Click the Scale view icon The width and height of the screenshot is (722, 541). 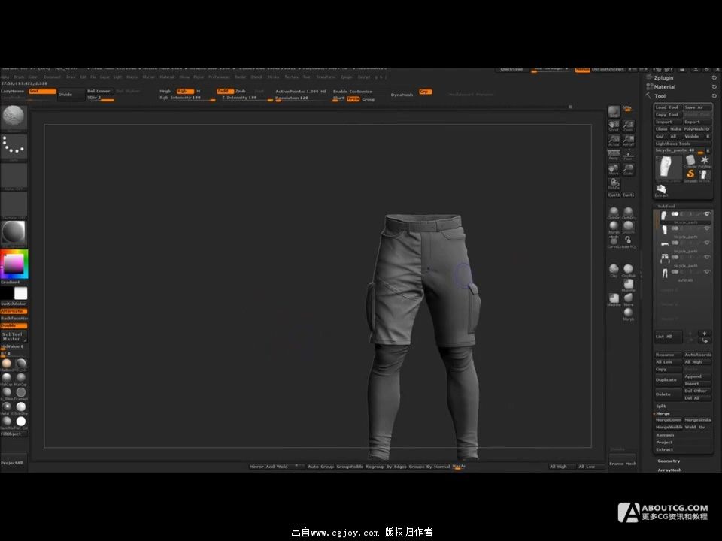(x=629, y=170)
